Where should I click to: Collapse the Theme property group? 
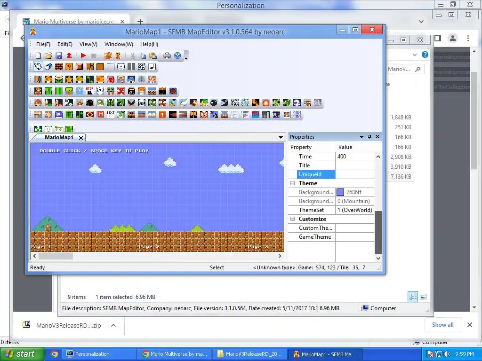[x=292, y=183]
